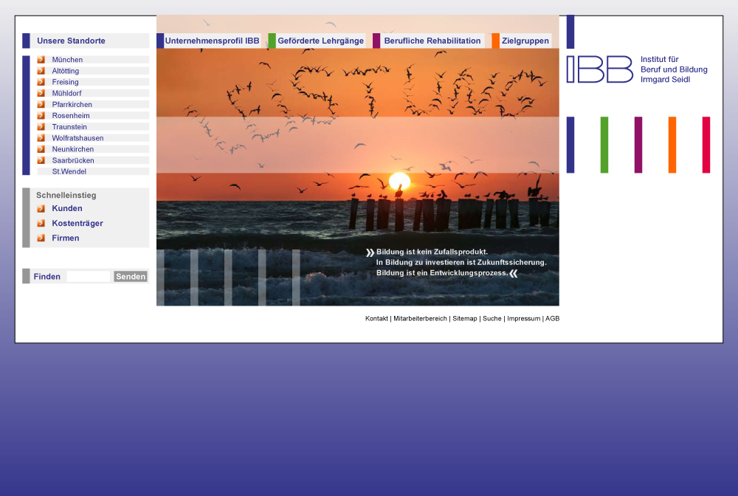Click the orange arrow icon beside Mühldorf
This screenshot has height=496, width=738.
pyautogui.click(x=41, y=93)
